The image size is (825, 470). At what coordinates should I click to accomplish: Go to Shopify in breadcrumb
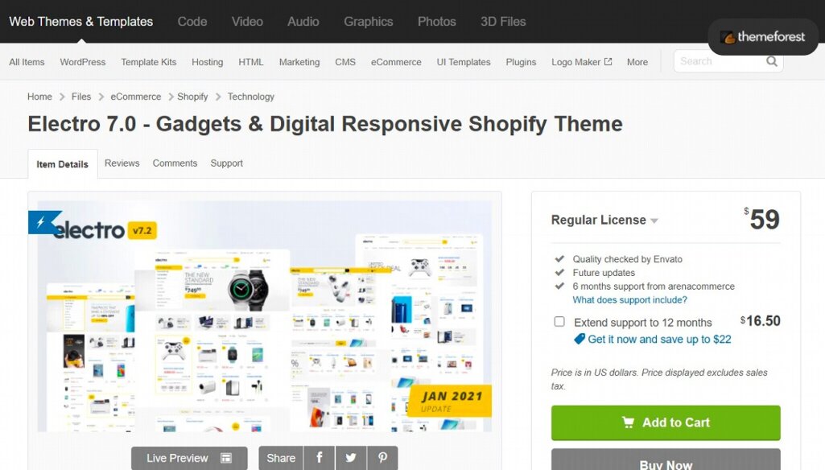192,97
